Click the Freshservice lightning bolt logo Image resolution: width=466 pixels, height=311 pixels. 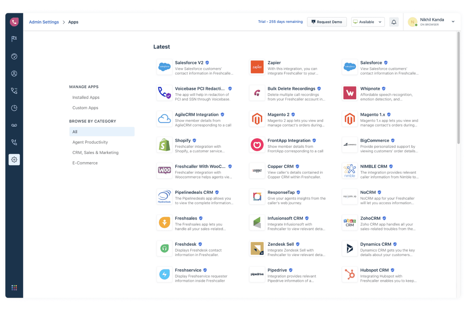(x=164, y=274)
